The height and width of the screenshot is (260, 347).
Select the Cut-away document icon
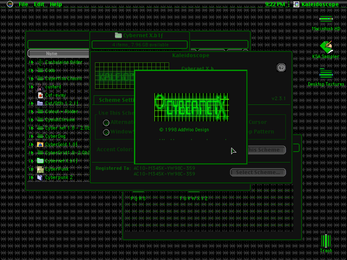[40, 95]
